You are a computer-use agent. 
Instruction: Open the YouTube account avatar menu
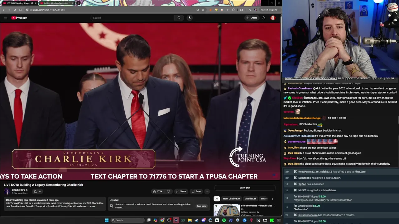tap(273, 18)
